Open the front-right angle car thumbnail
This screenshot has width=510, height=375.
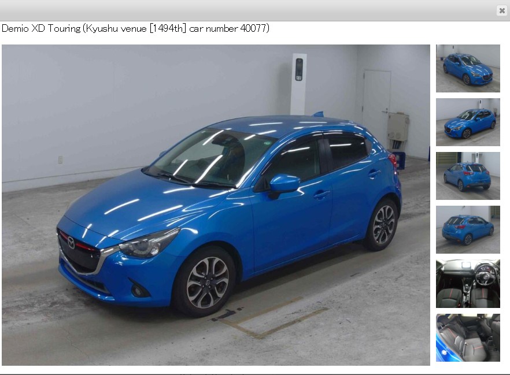[468, 68]
